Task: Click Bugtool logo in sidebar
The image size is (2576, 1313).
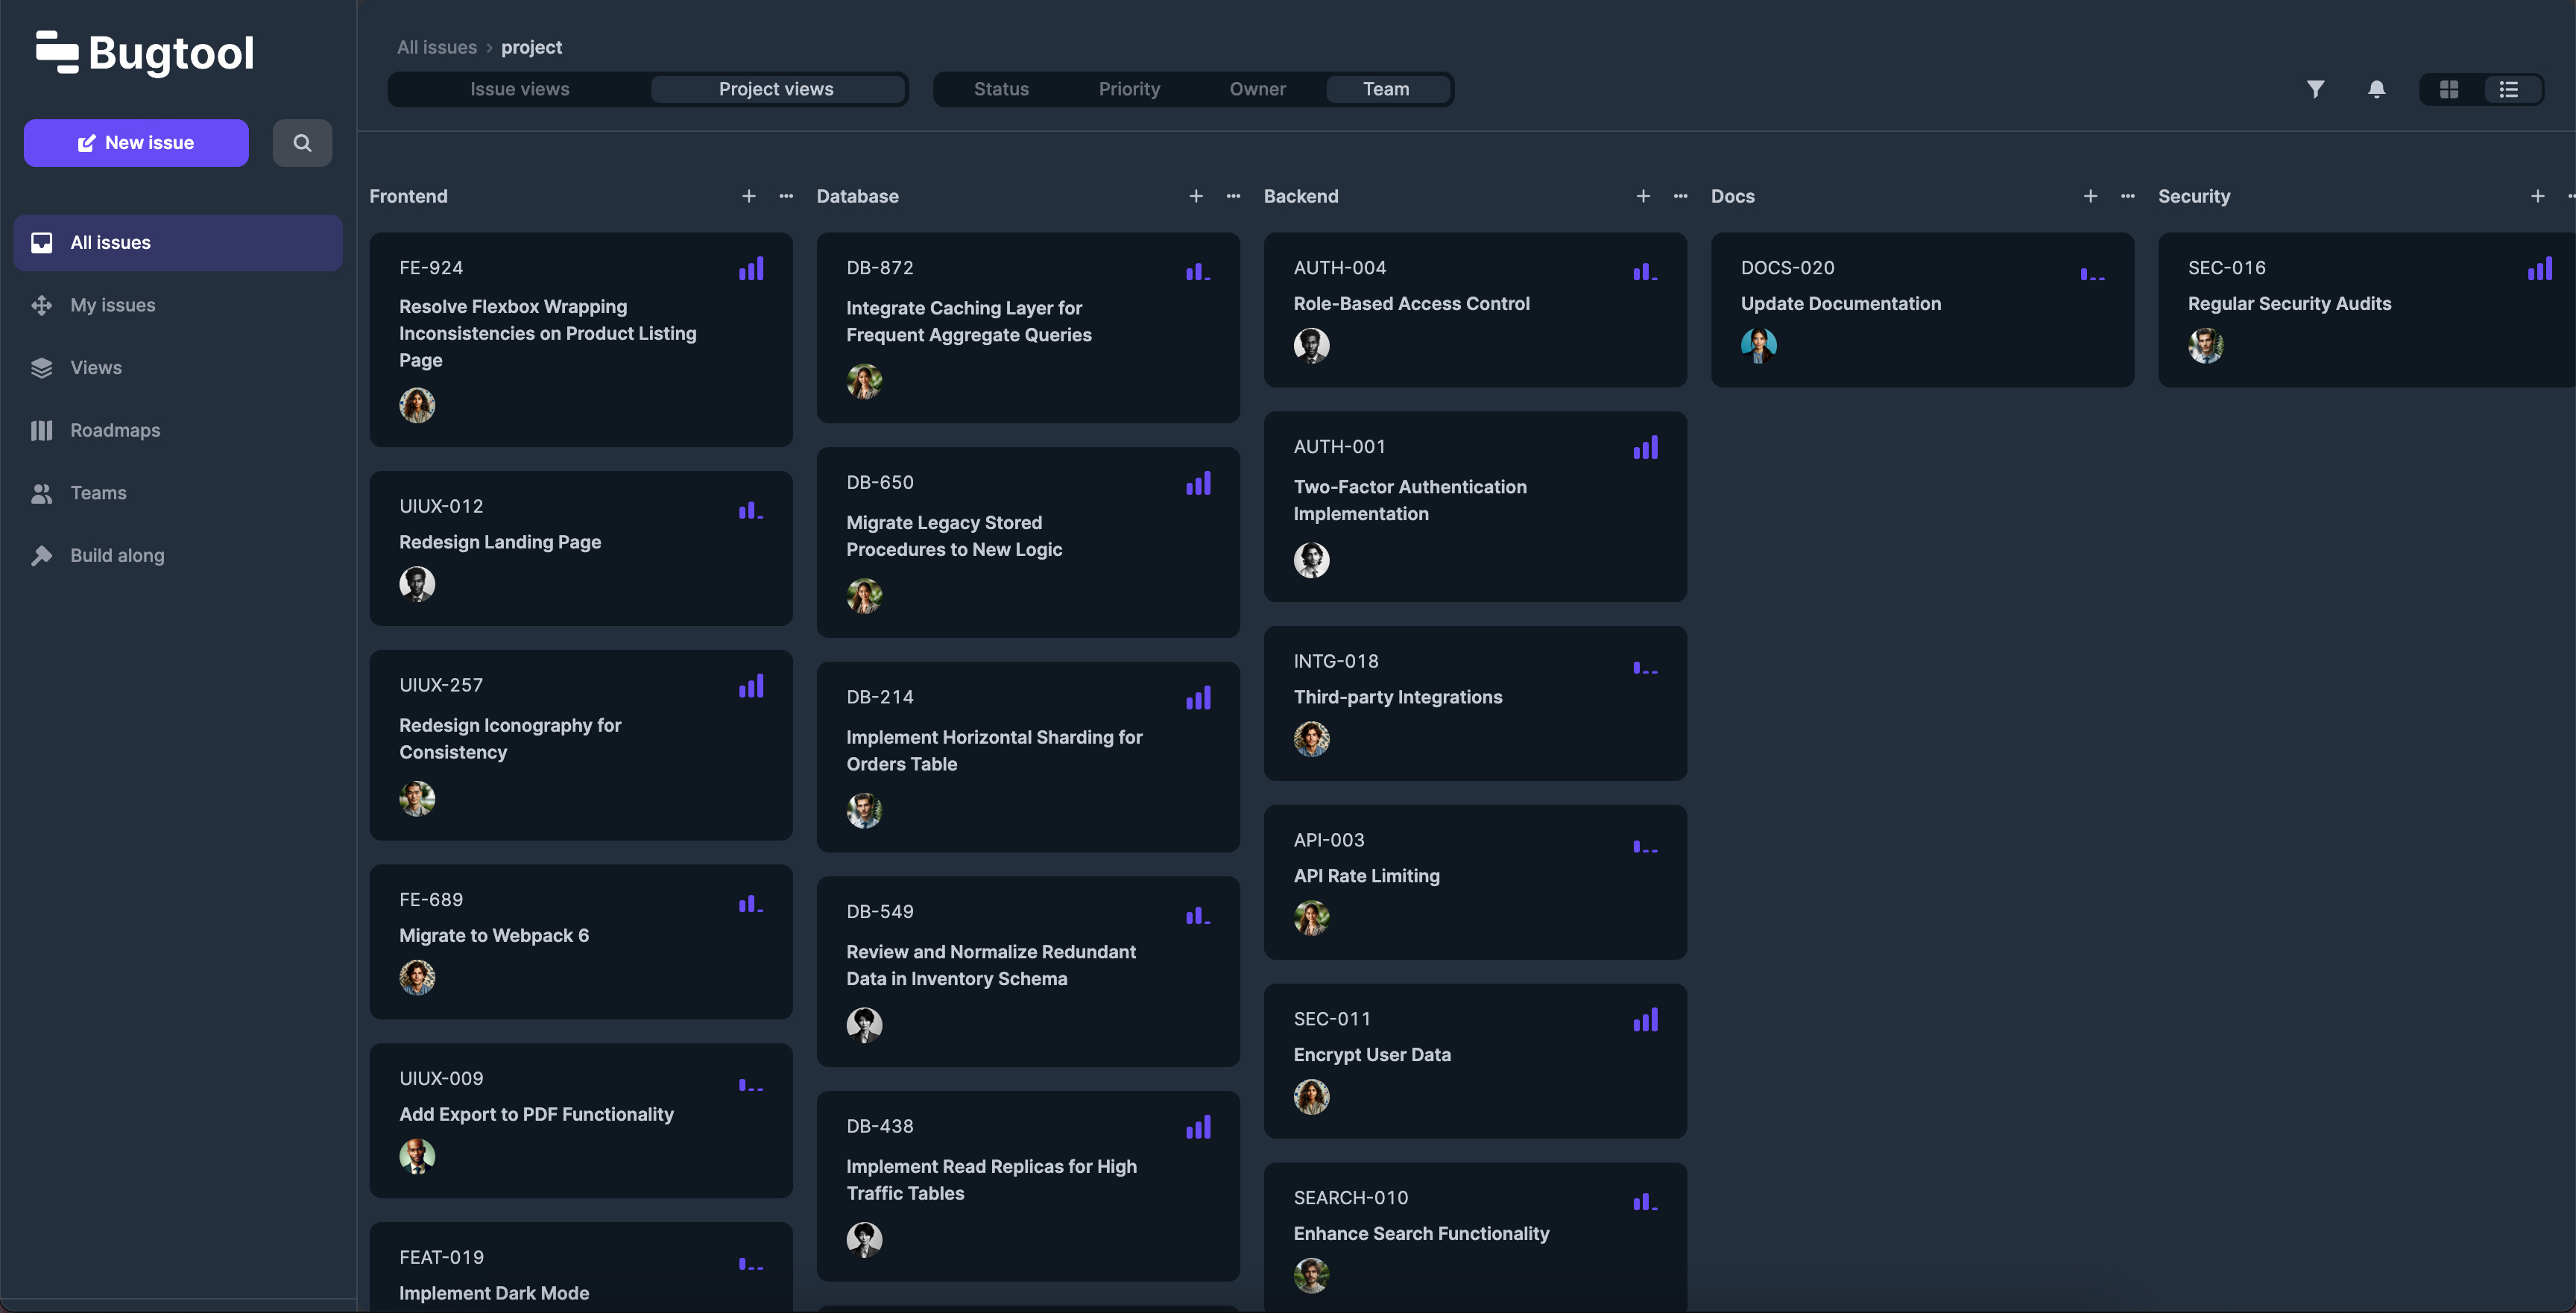Action: click(x=145, y=53)
